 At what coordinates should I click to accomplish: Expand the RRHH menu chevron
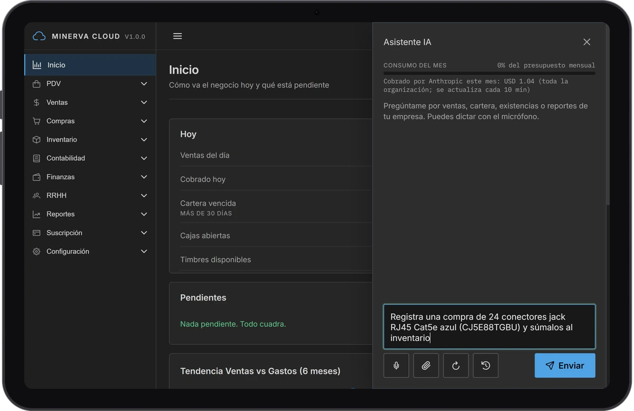click(144, 195)
